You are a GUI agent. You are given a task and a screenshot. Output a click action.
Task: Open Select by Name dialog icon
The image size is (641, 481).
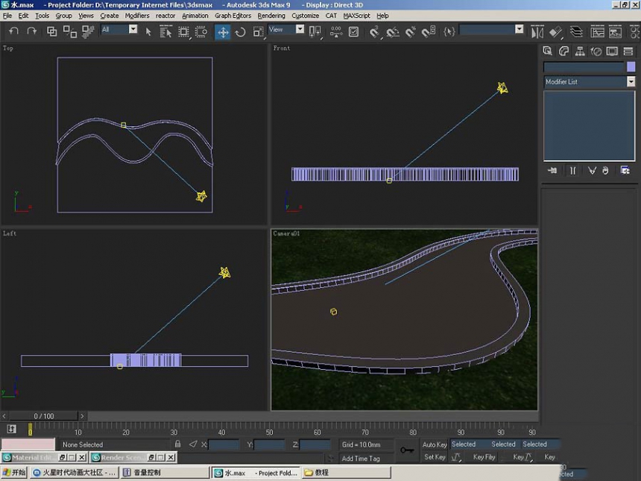click(165, 32)
